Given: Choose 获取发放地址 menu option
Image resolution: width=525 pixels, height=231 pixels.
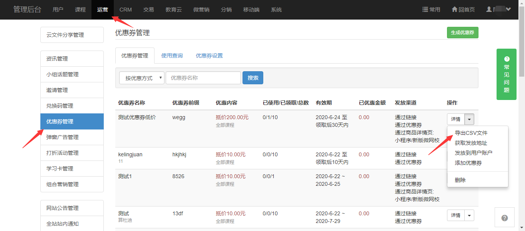Looking at the screenshot, I should (471, 143).
